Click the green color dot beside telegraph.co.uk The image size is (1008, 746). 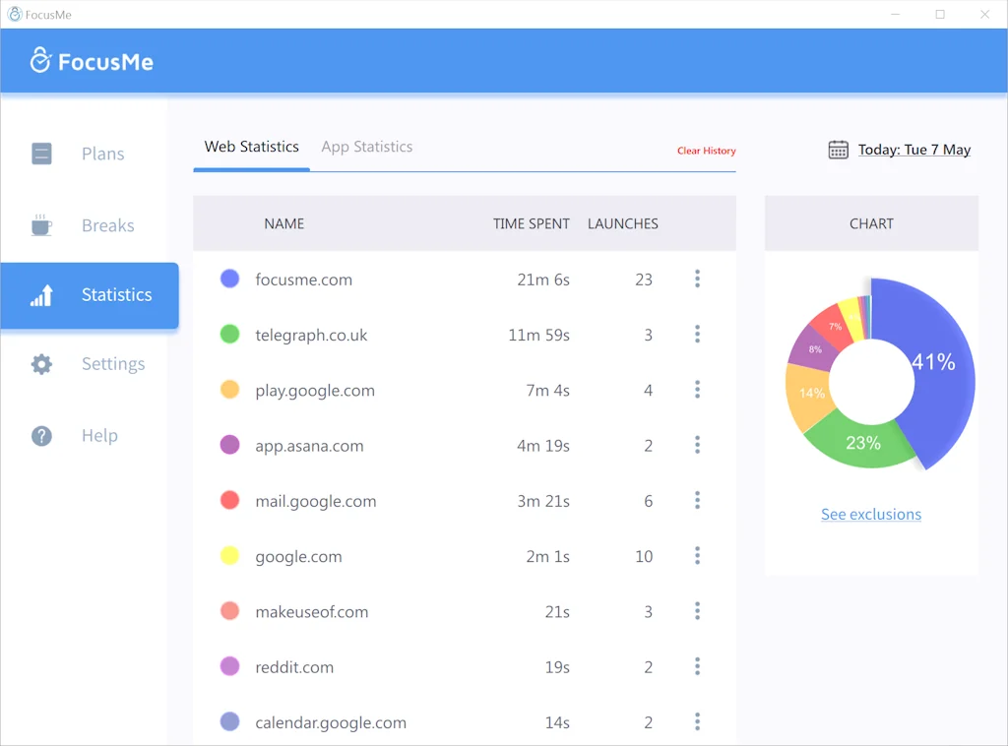click(229, 334)
